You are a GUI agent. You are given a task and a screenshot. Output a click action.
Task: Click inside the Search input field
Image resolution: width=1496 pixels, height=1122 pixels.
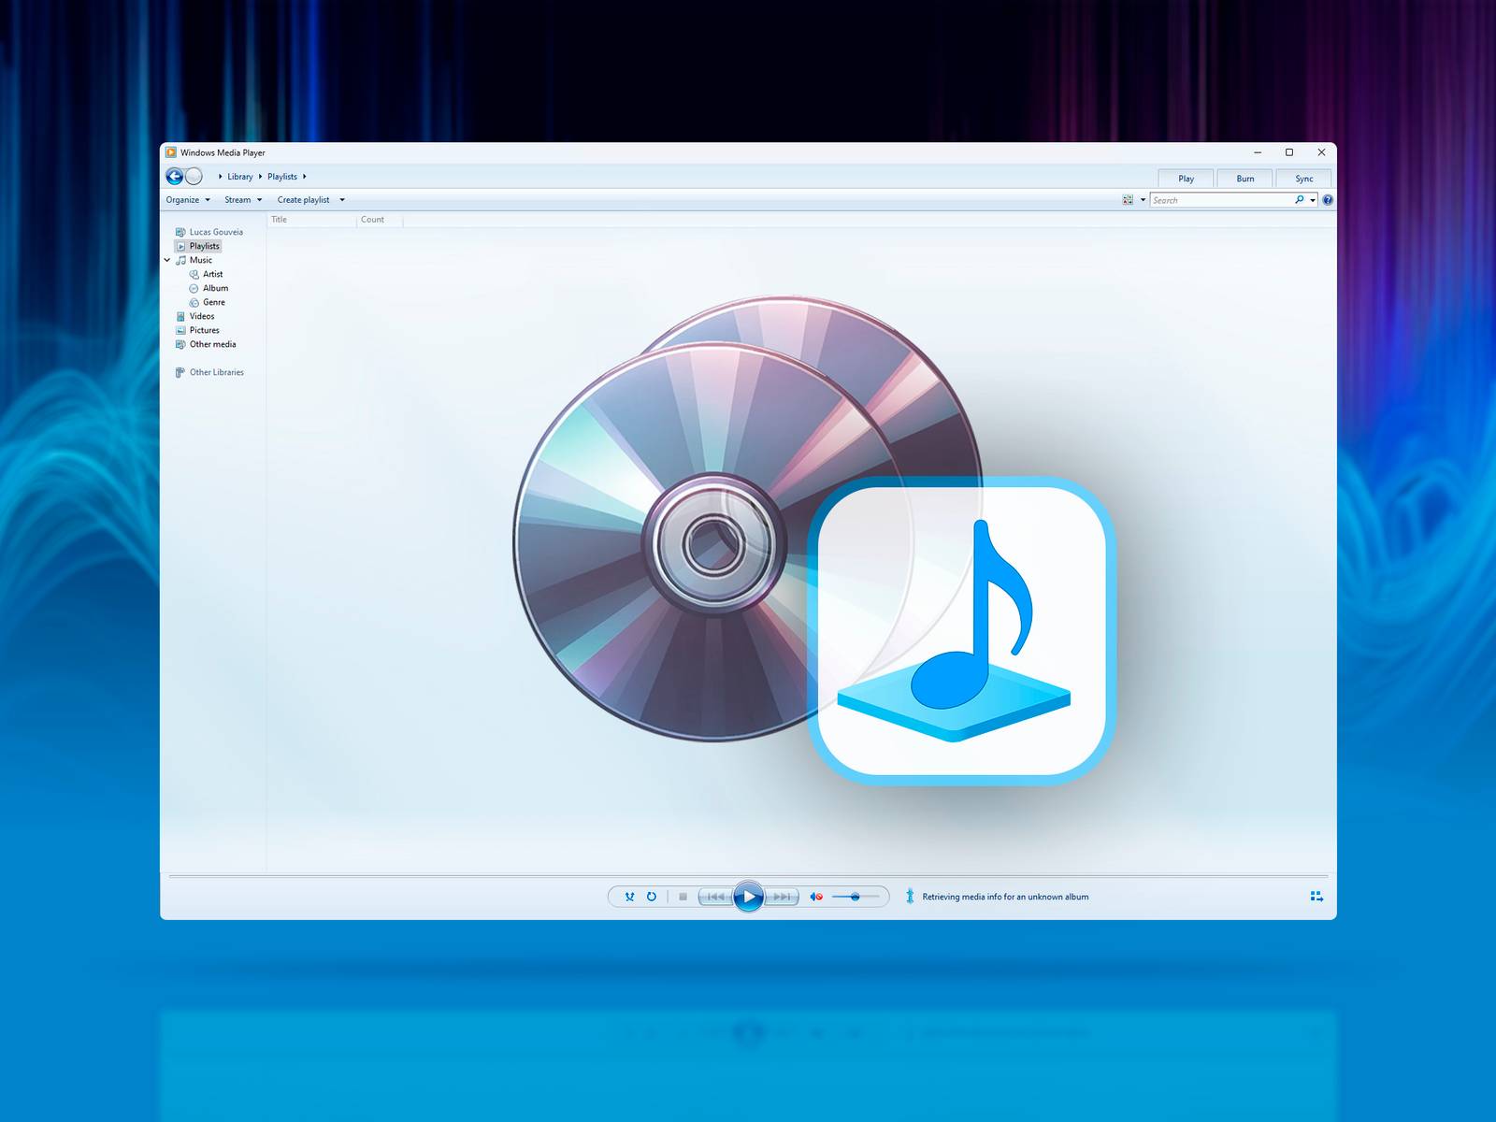tap(1220, 200)
